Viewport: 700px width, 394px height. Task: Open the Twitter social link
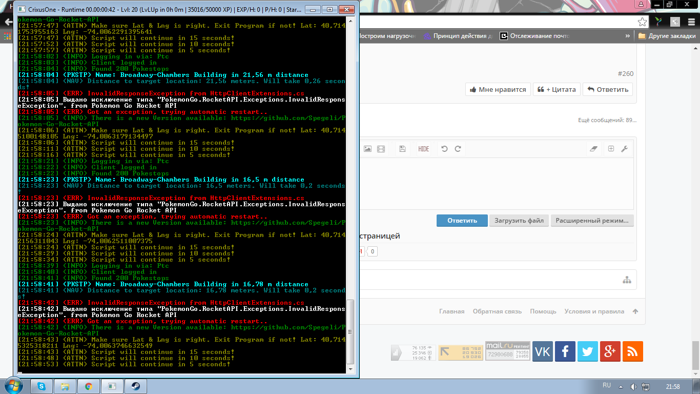pyautogui.click(x=588, y=351)
